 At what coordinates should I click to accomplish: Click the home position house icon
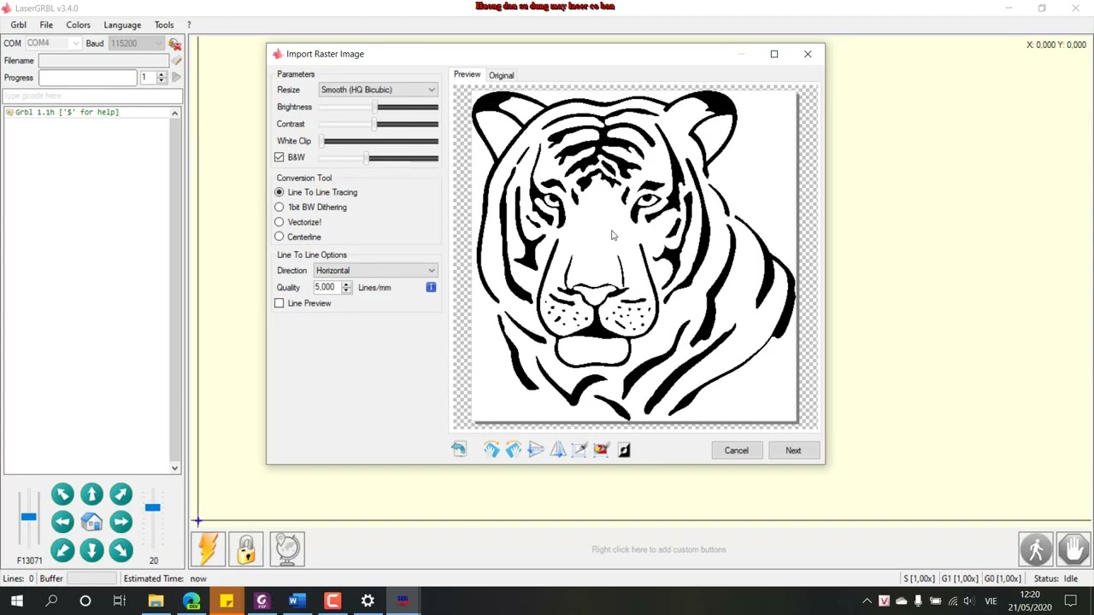click(x=91, y=522)
